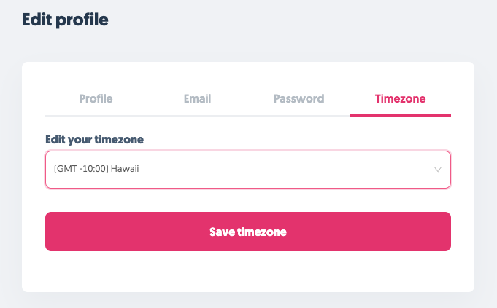This screenshot has height=308, width=497.
Task: Toggle the timezone list chevron icon
Action: click(438, 170)
